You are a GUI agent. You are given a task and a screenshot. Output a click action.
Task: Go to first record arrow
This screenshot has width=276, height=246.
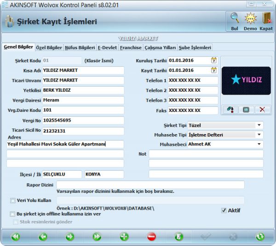[16, 236]
